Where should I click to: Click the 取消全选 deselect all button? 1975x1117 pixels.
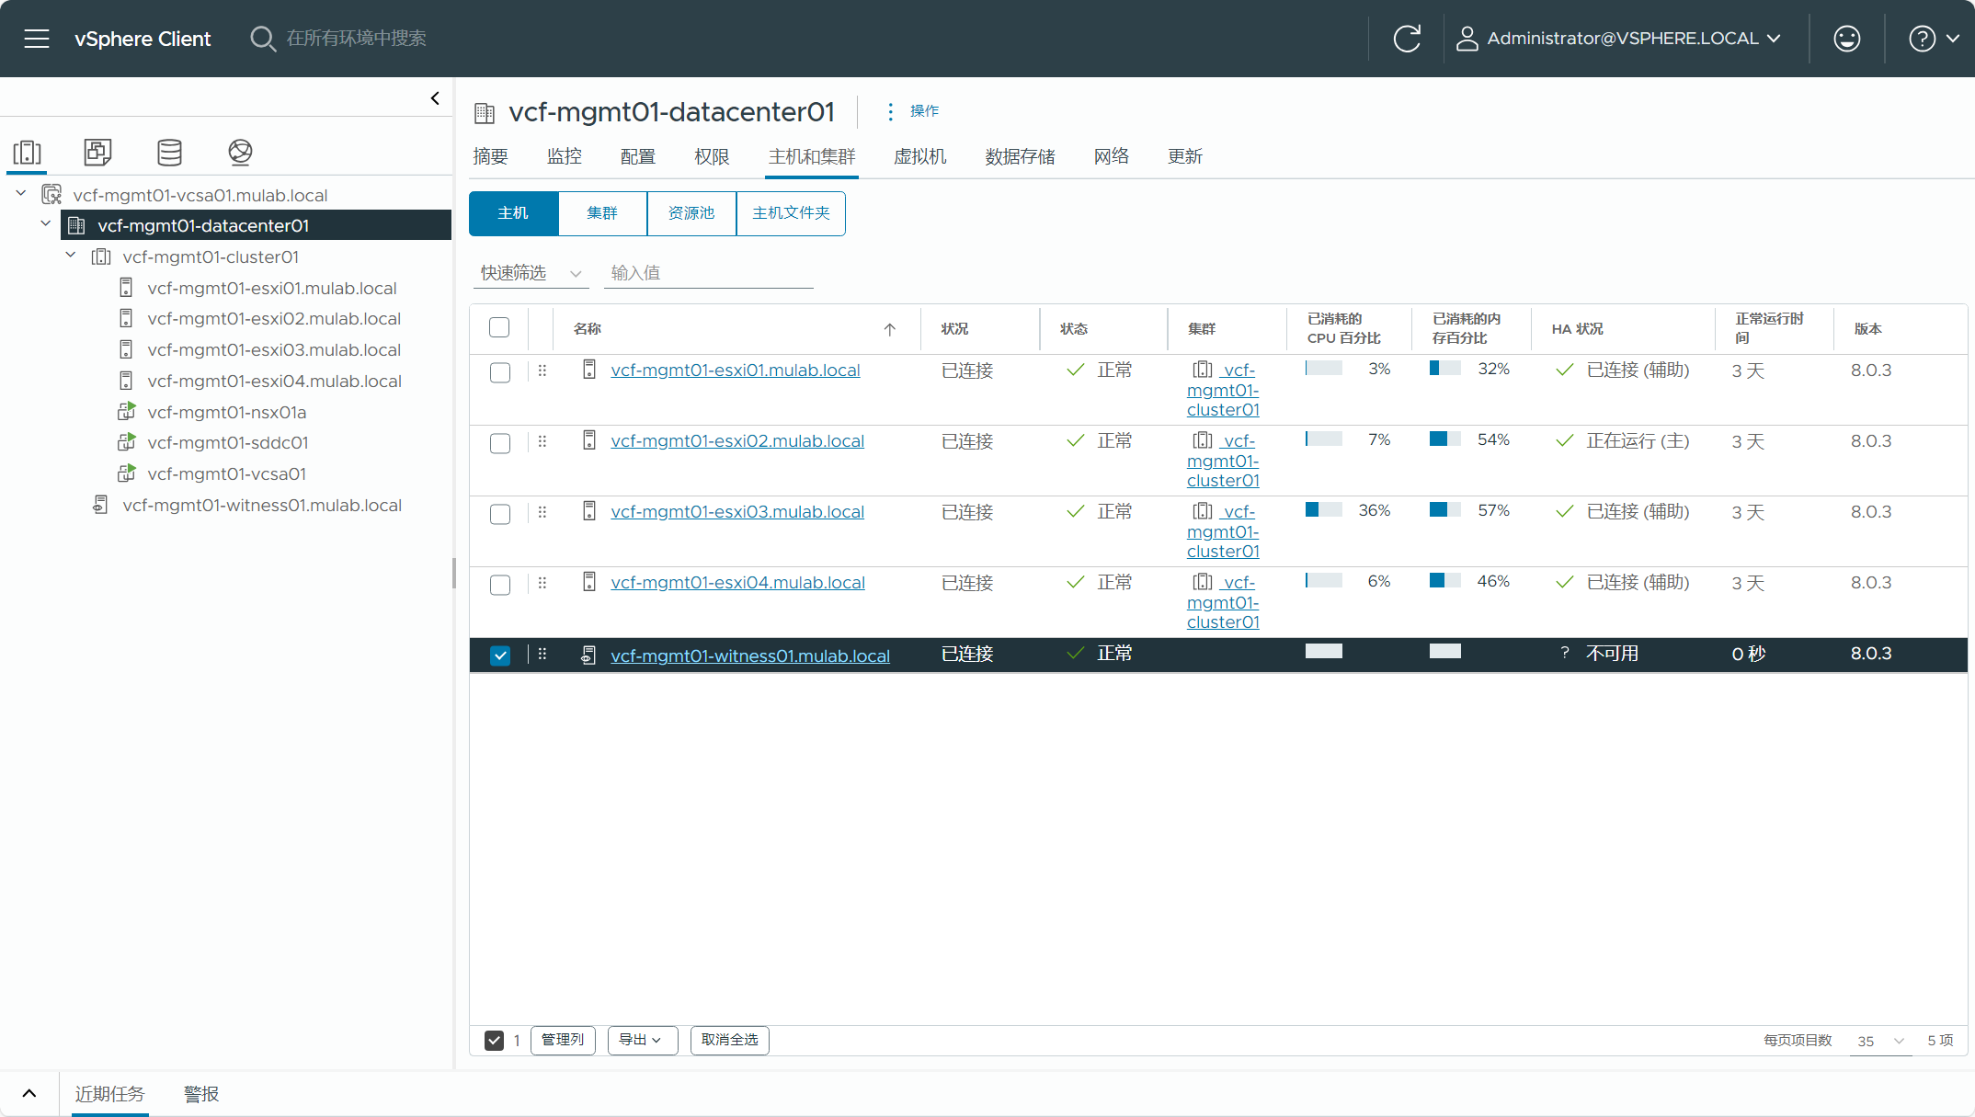(x=729, y=1040)
